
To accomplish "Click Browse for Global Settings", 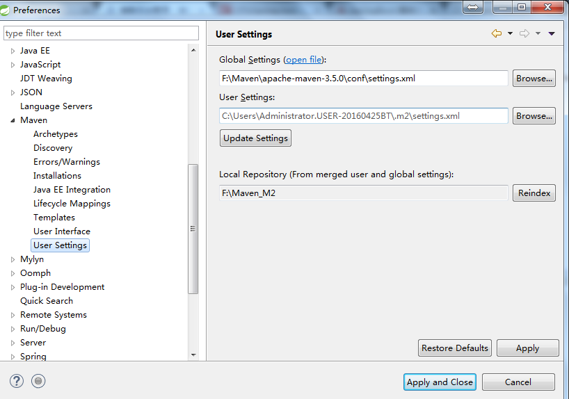I will tap(534, 79).
